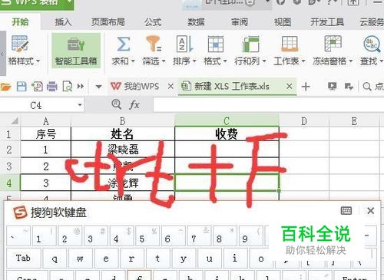Viewport: 384px width, 280px height.
Task: Click the 智能工具箱 toolbox button
Action: [x=76, y=51]
